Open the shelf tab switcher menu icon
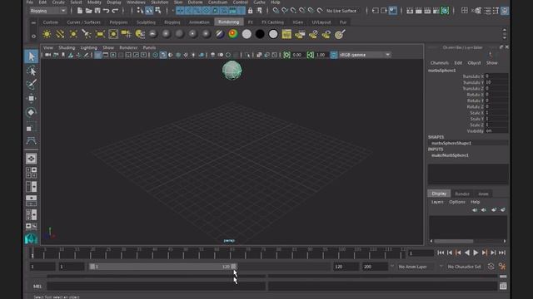The image size is (533, 299). coord(33,22)
